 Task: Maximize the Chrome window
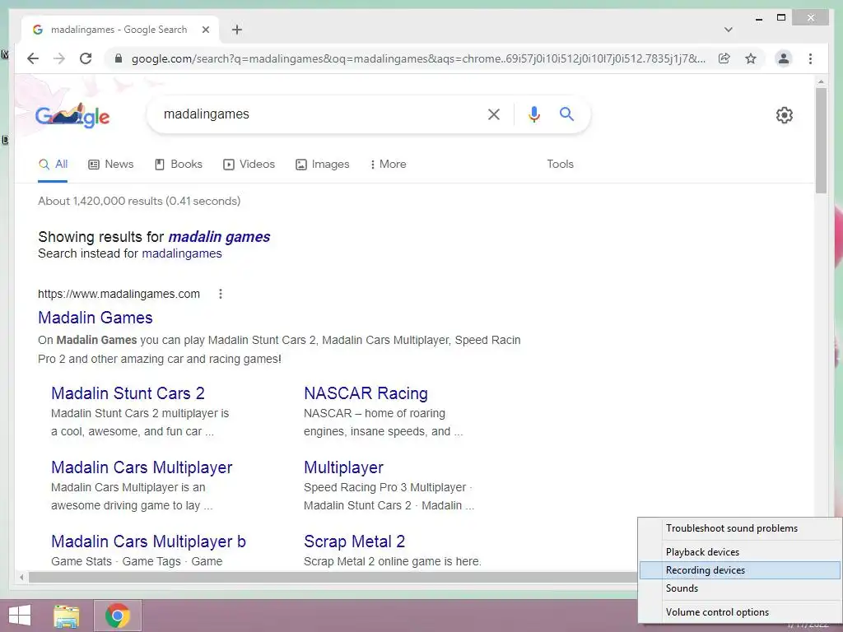coord(781,18)
